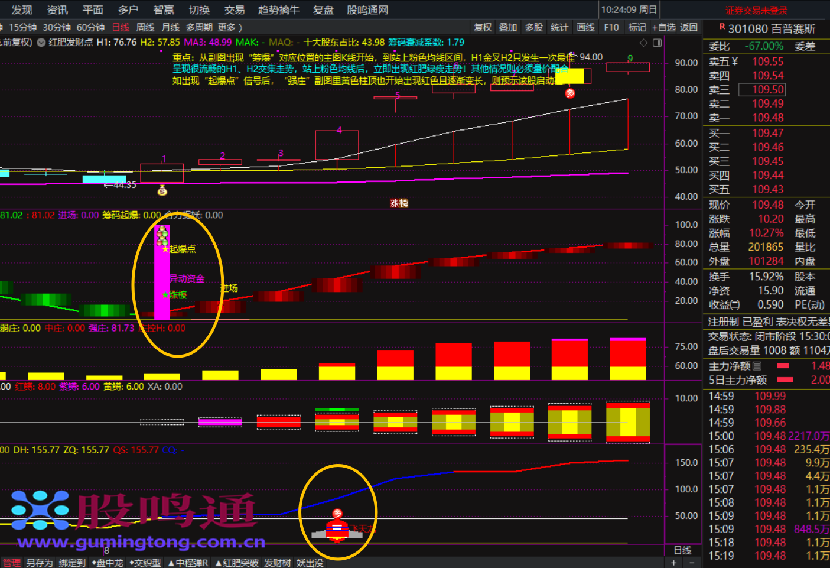Select the 月线 monthly period tab

171,27
